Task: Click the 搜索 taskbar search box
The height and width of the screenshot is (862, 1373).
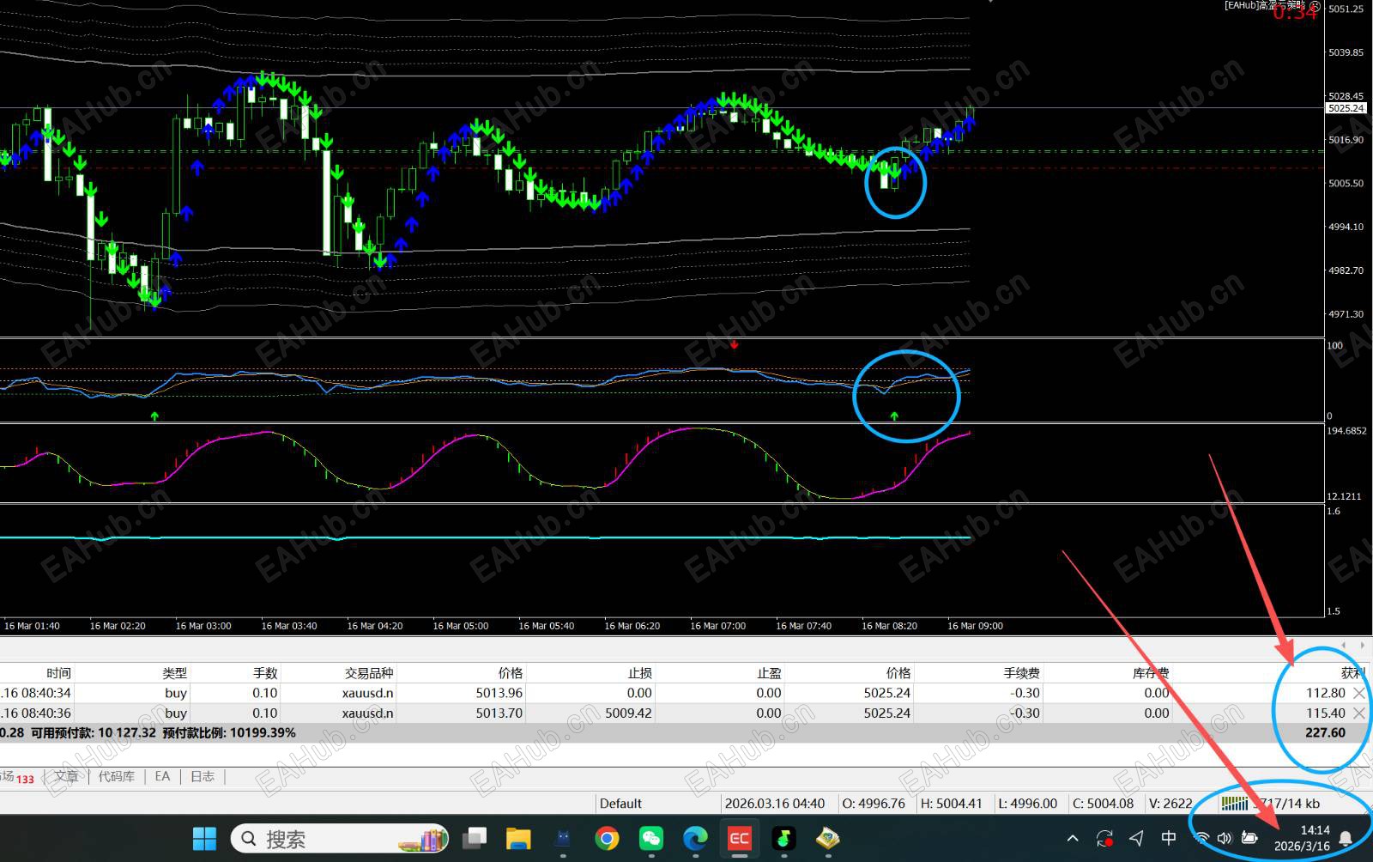Action: coord(340,838)
